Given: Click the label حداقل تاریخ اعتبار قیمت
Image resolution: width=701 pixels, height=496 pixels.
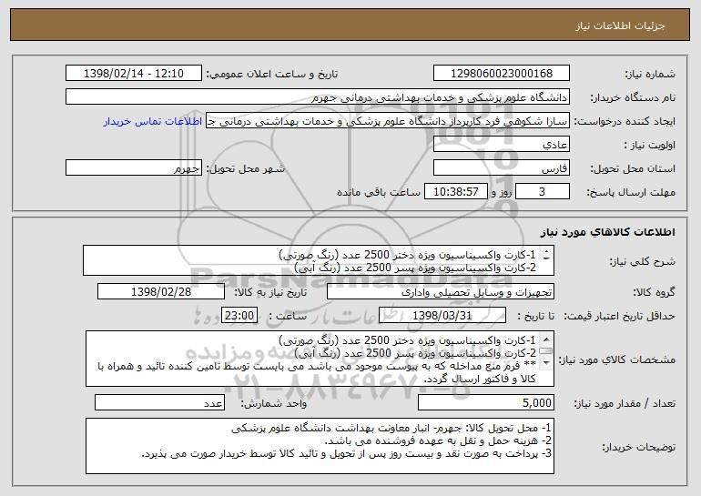Looking at the screenshot, I should click(x=619, y=317).
